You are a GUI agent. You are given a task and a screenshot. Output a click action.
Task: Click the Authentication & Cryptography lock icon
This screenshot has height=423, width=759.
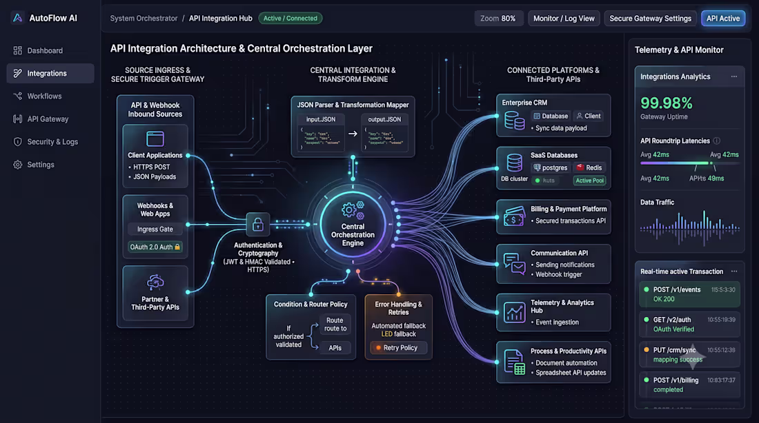258,225
